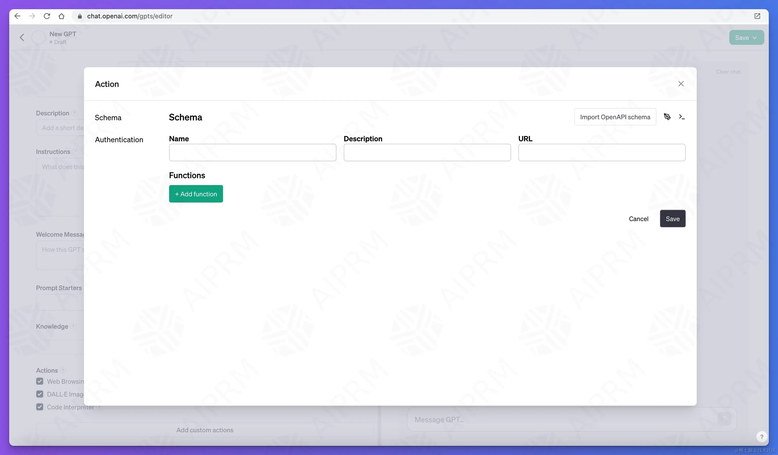The width and height of the screenshot is (778, 455).
Task: Open page in new window icon
Action: point(757,16)
